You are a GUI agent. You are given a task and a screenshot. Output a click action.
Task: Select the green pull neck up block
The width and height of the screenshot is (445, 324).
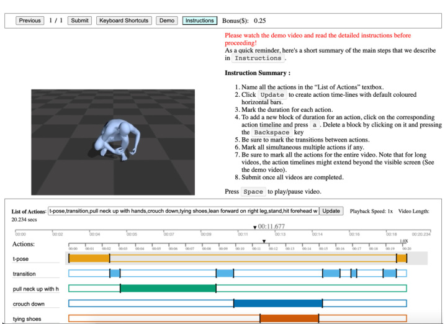(x=168, y=288)
